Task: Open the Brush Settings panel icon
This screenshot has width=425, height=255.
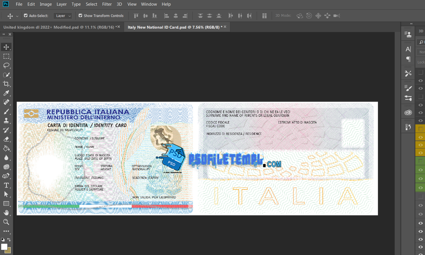Action: (x=408, y=88)
